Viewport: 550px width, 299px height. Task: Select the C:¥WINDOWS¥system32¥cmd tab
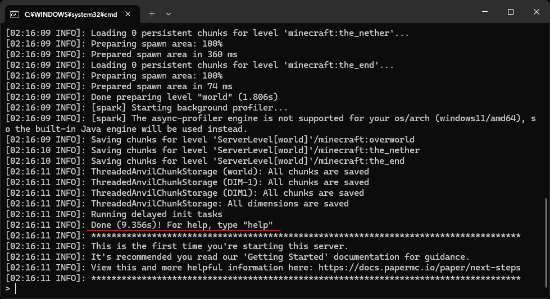(70, 15)
